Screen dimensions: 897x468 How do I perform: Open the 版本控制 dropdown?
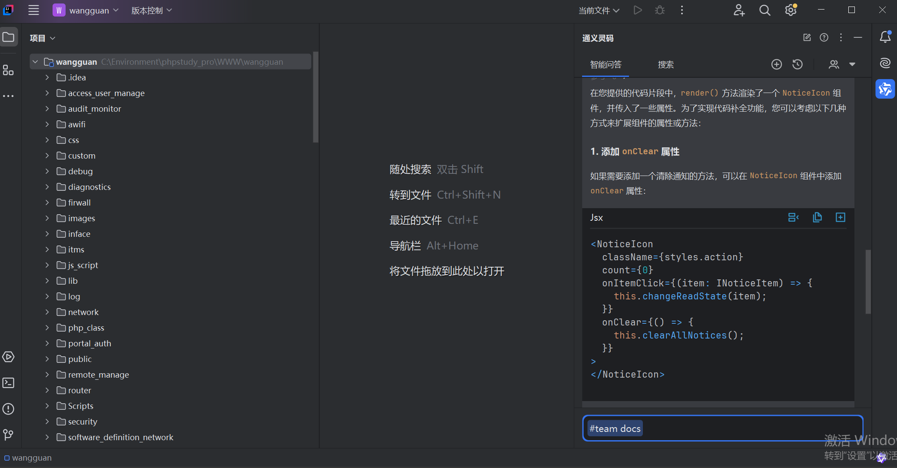point(152,10)
